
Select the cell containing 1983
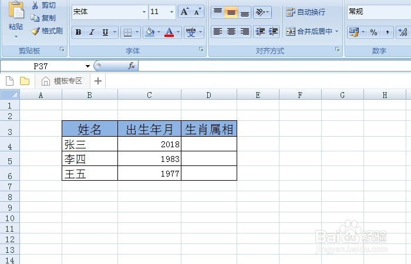coord(149,159)
